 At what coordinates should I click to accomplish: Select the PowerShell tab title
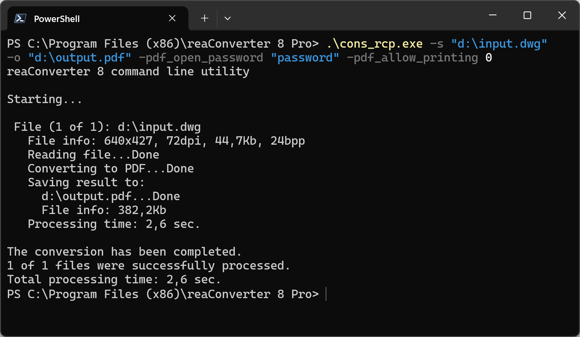pyautogui.click(x=57, y=19)
